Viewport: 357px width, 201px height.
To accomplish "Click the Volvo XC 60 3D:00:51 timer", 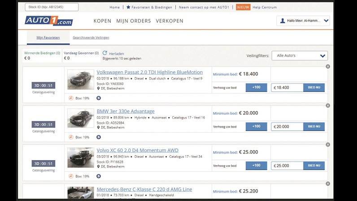I will [43, 164].
